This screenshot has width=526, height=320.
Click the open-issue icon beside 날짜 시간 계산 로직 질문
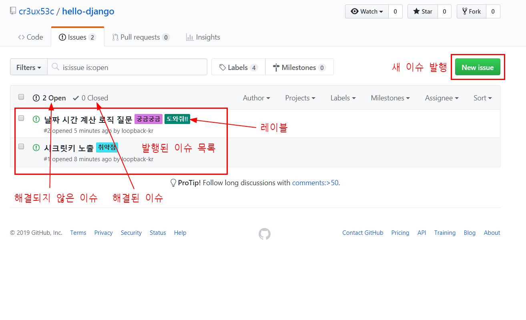[36, 119]
